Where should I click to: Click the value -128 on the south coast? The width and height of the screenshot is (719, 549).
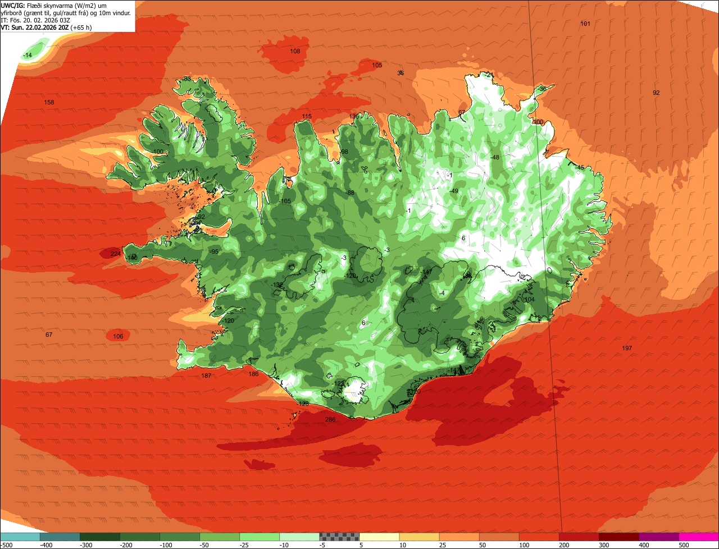(303, 404)
